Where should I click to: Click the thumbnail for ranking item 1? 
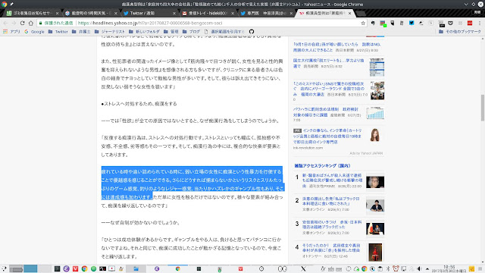(x=375, y=182)
